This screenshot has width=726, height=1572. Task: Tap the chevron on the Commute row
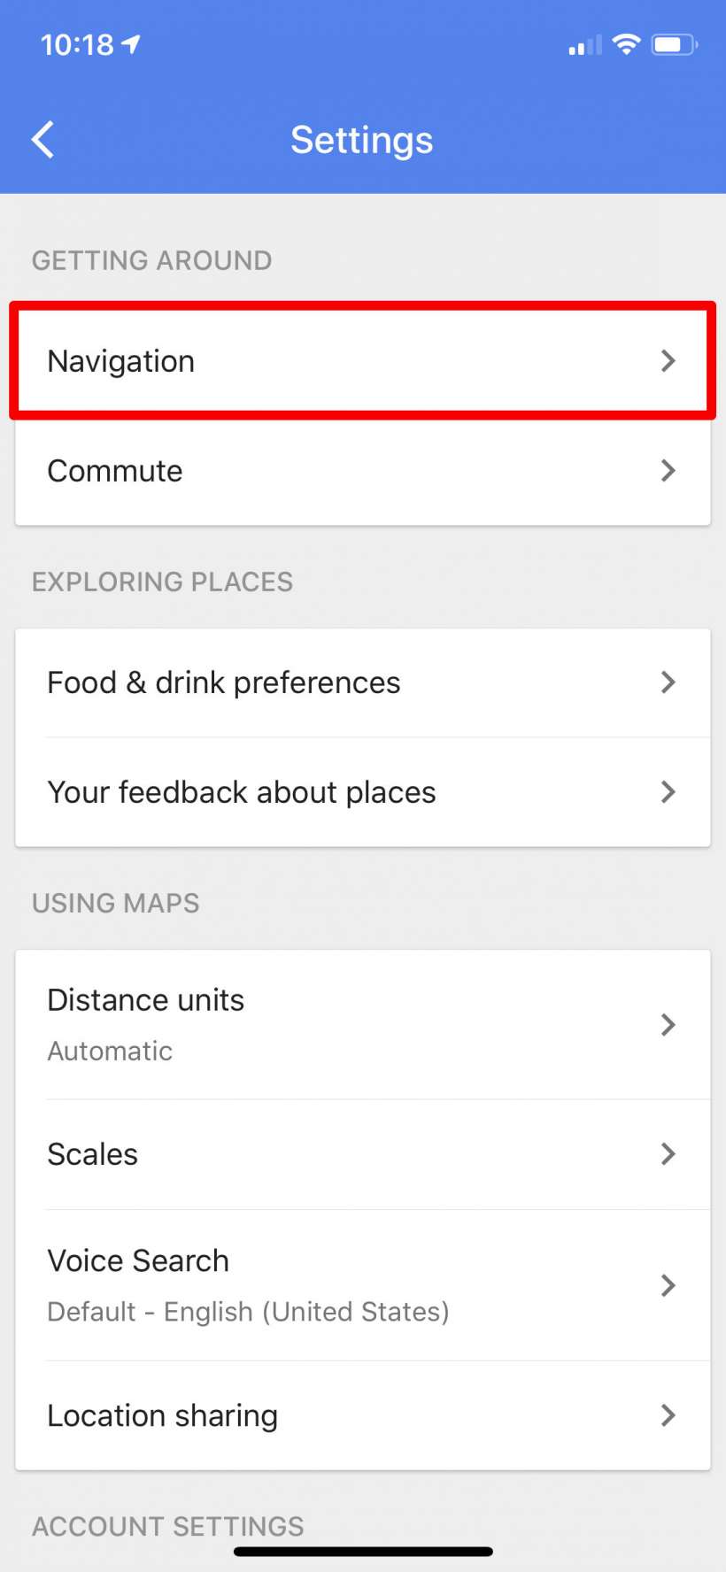point(668,471)
